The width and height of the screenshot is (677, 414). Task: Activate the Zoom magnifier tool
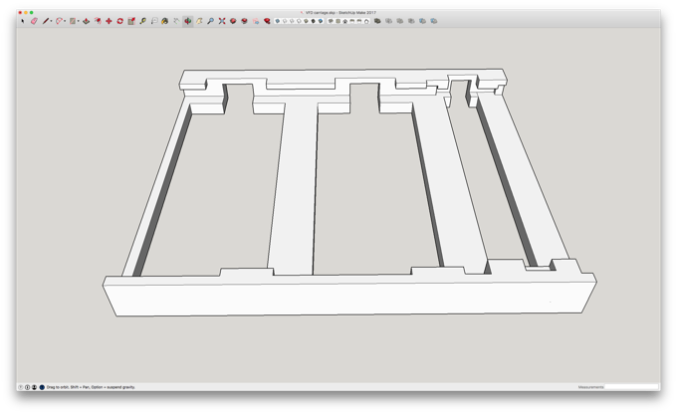[x=210, y=21]
